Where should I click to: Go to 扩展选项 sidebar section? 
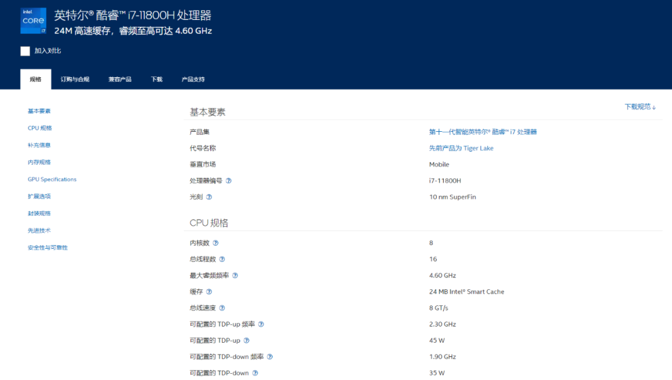click(39, 196)
